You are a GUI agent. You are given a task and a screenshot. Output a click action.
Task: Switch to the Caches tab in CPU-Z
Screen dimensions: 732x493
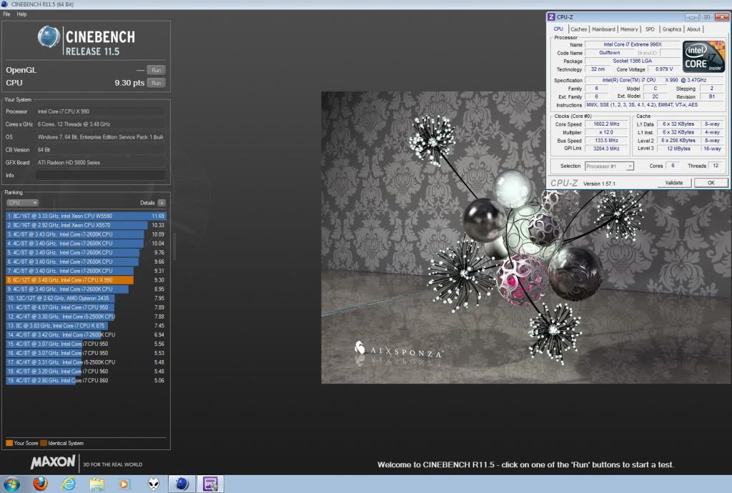coord(578,29)
